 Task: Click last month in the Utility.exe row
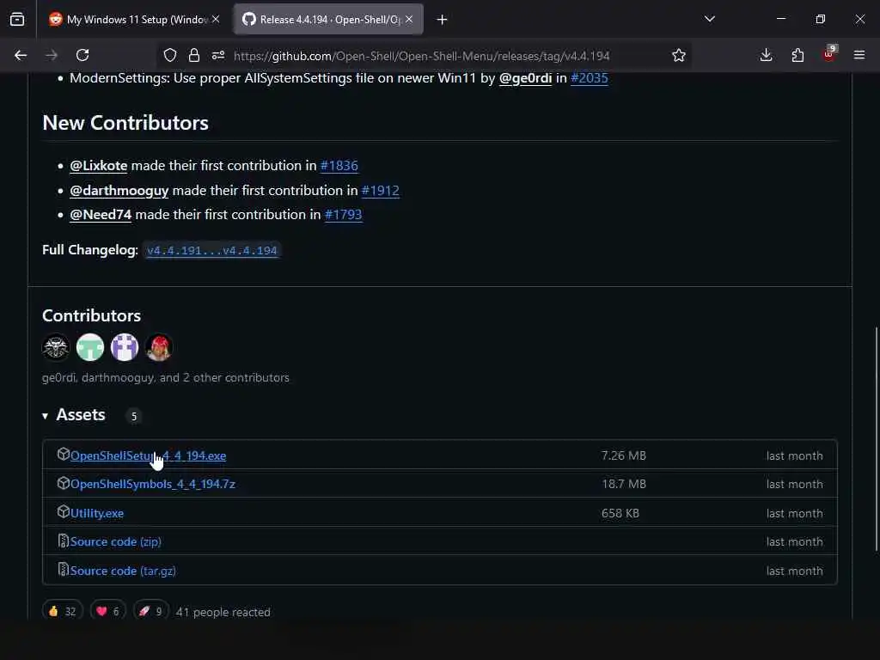click(795, 514)
